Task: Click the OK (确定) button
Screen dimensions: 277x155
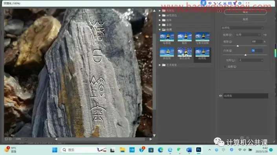Action: 245,12
